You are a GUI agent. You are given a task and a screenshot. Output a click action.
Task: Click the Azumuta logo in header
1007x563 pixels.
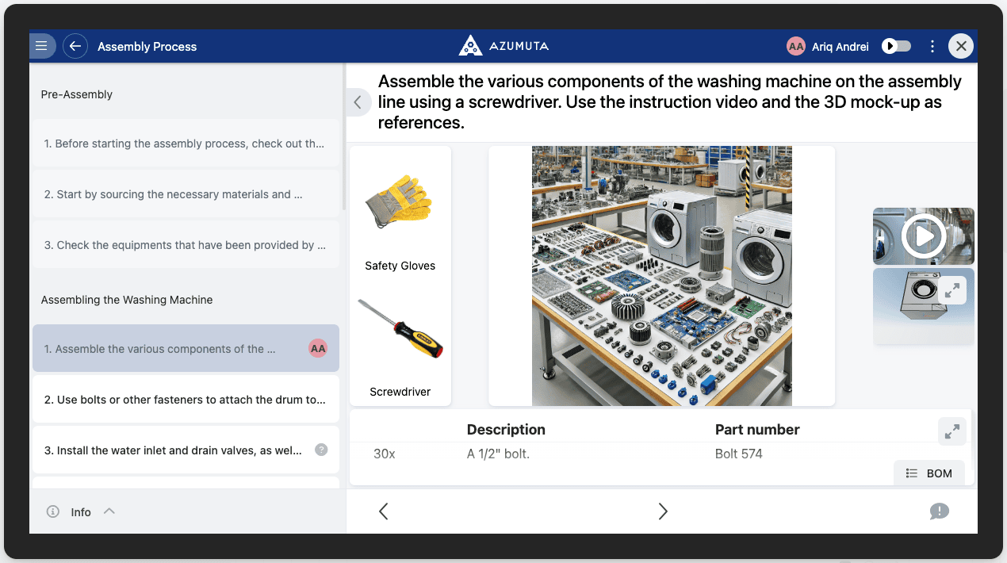(503, 46)
